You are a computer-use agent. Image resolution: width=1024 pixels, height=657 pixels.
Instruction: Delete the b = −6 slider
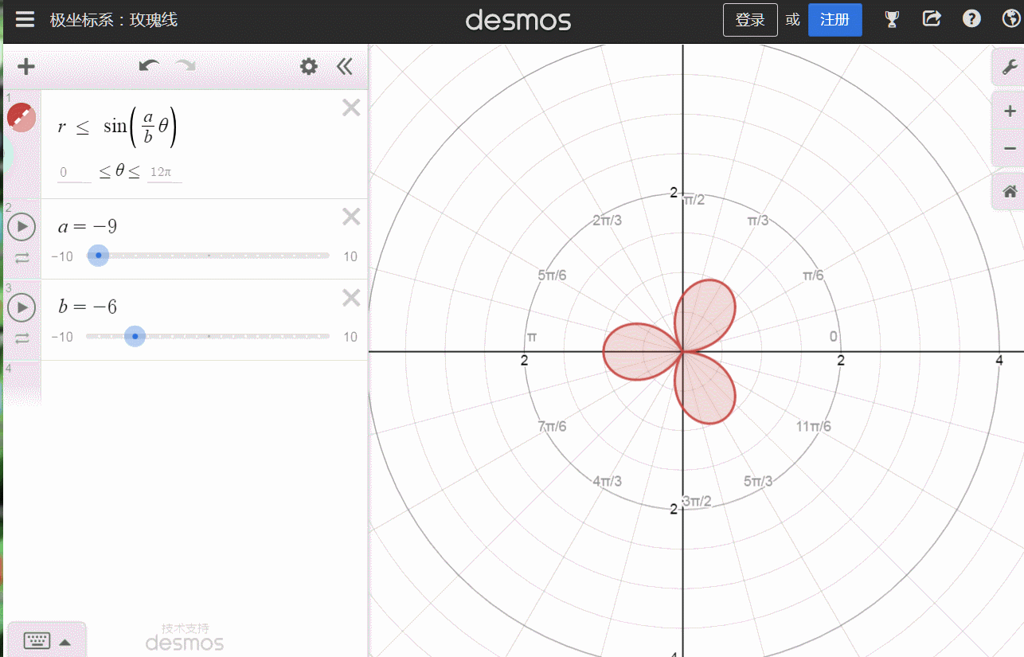pyautogui.click(x=351, y=298)
